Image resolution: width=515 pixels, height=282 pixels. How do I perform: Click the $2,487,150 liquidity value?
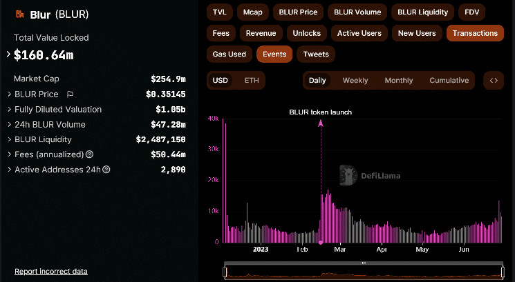(x=160, y=139)
